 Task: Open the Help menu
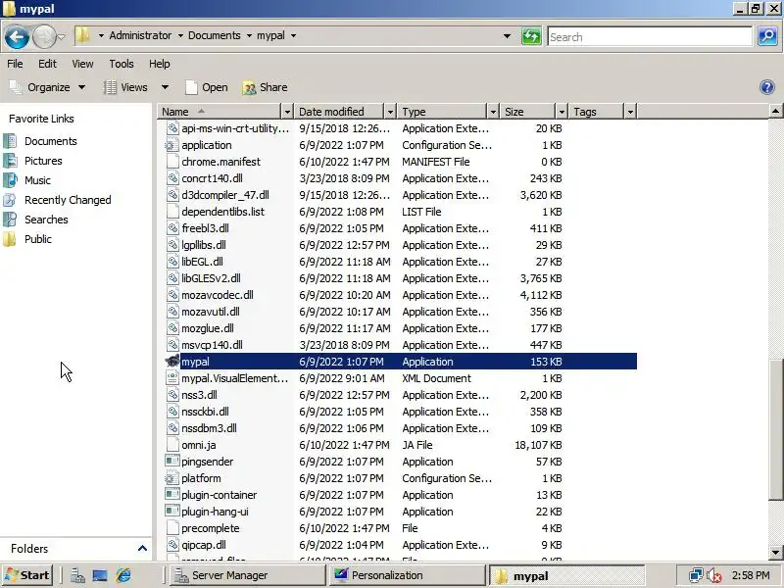pos(160,64)
